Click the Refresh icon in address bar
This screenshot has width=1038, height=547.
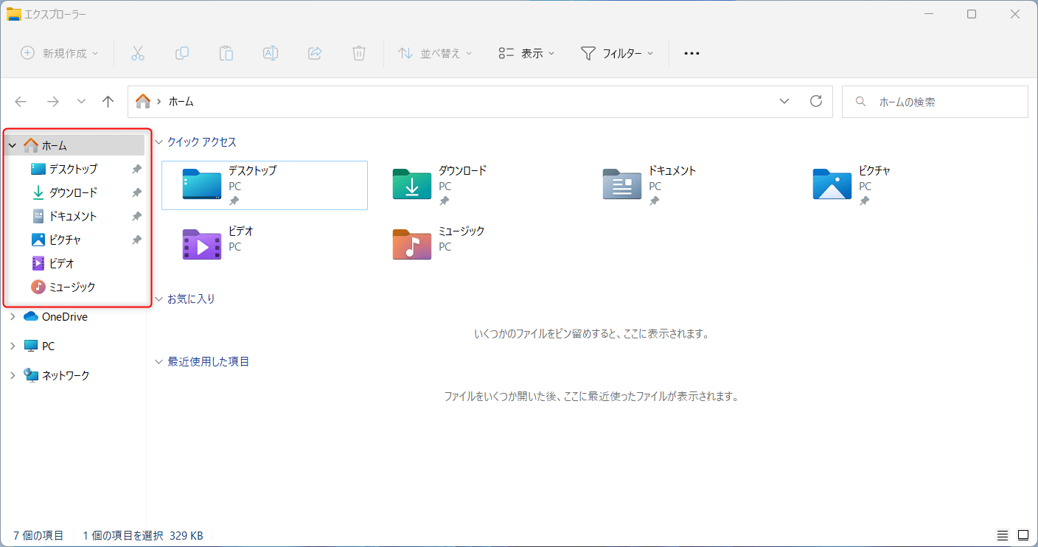tap(815, 102)
